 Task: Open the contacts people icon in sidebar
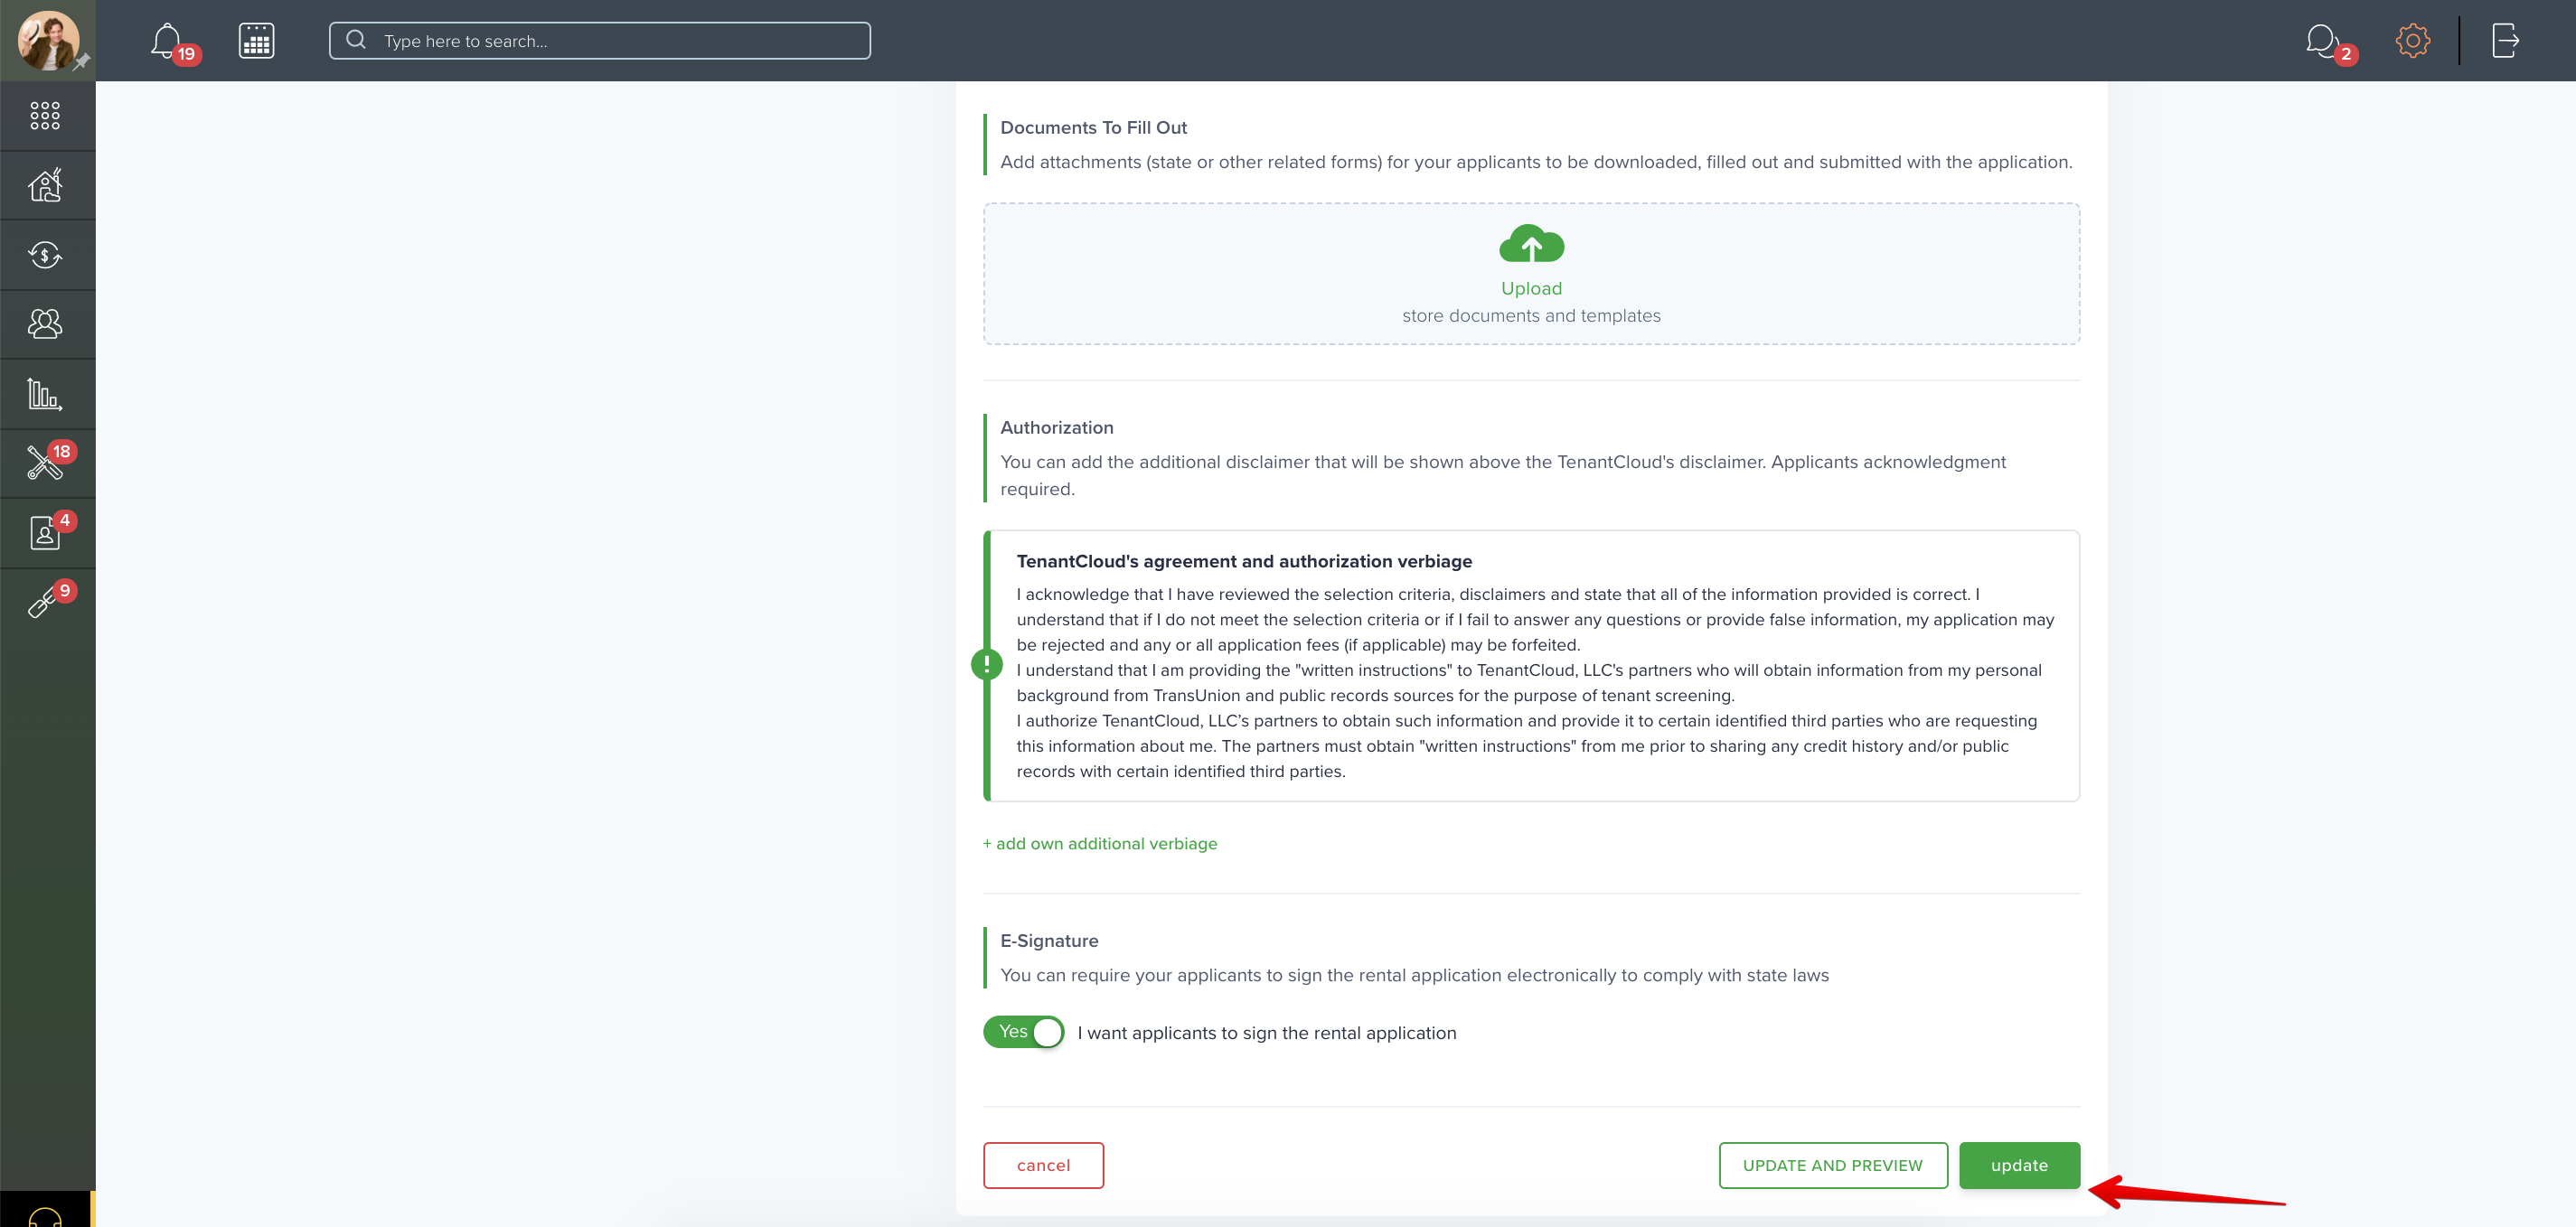pos(45,324)
